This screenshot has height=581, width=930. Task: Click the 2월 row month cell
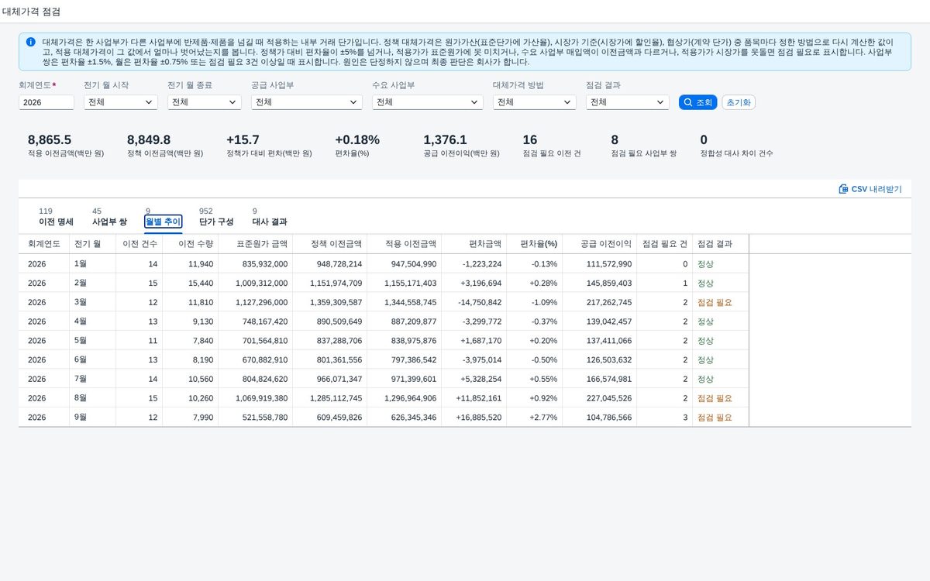(x=93, y=284)
